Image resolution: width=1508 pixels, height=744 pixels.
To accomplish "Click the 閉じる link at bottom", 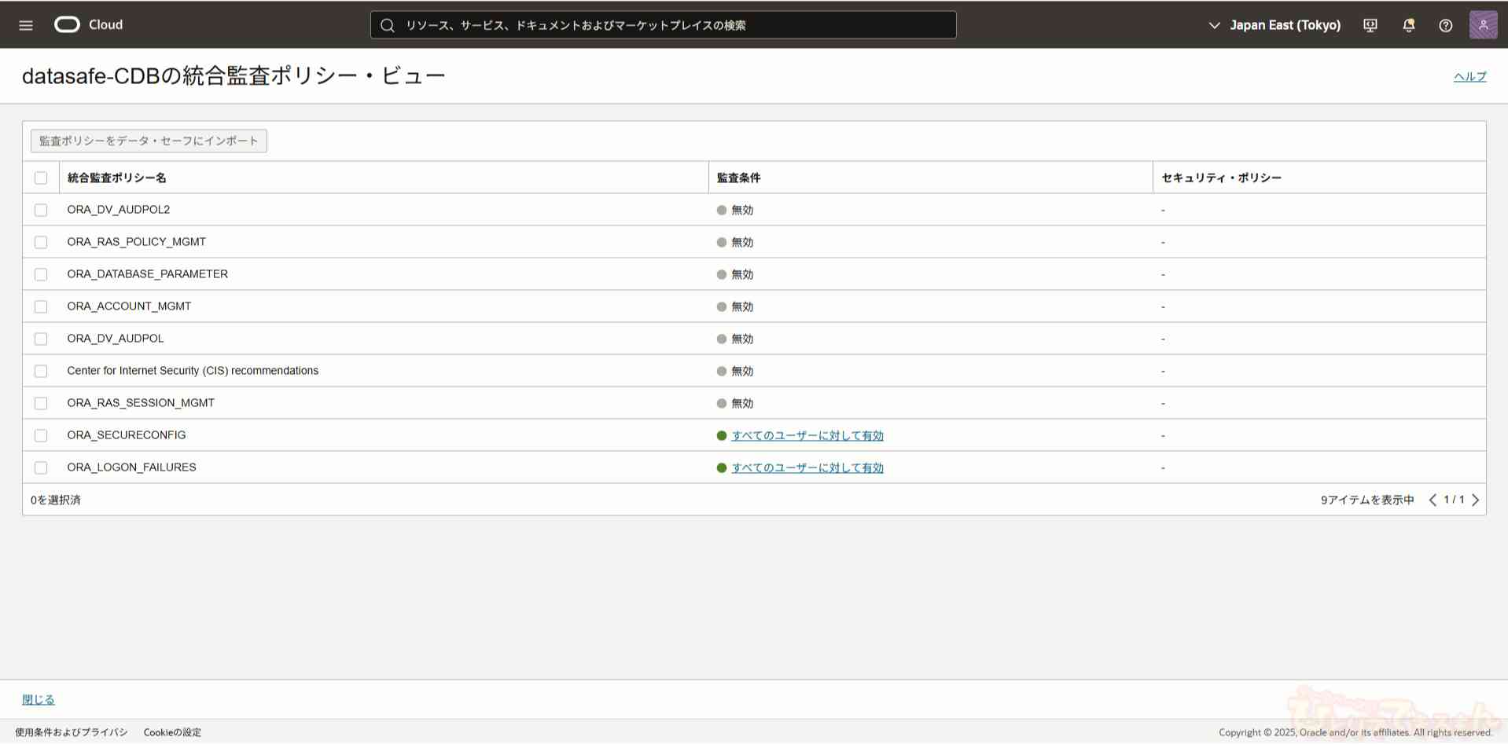I will click(x=39, y=700).
